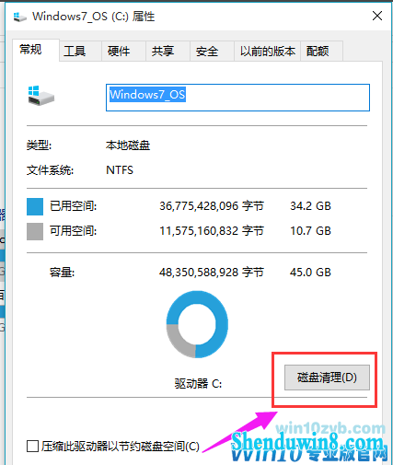Click the 11,575,160,832 字节 free value
This screenshot has height=465, width=393.
pos(212,231)
